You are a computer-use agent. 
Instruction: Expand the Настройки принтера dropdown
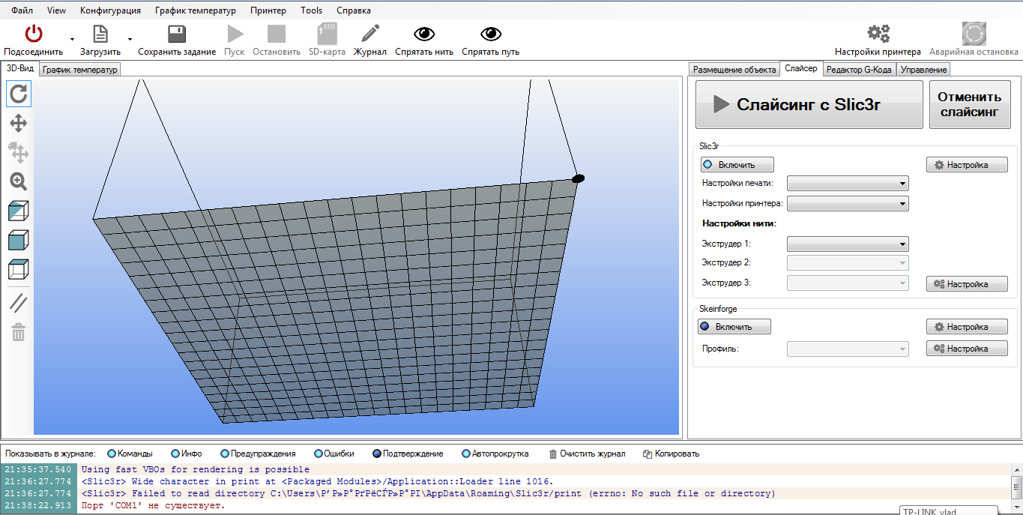click(848, 204)
